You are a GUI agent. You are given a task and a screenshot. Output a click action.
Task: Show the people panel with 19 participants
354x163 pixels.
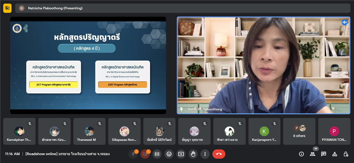point(312,154)
